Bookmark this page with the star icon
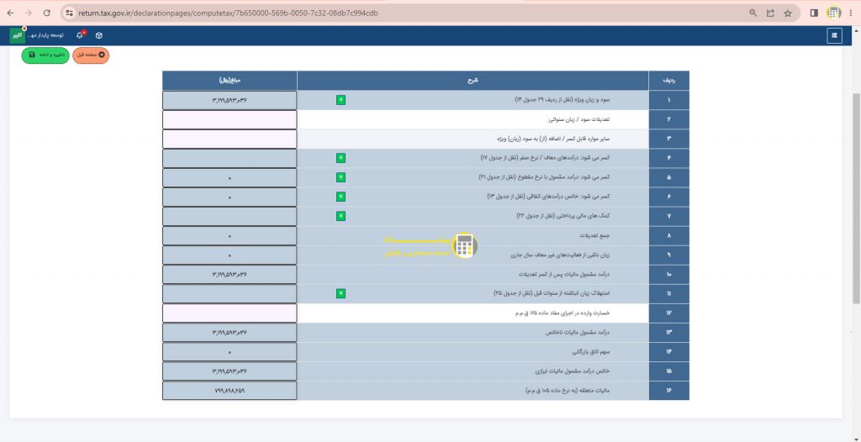The width and height of the screenshot is (861, 442). 788,13
